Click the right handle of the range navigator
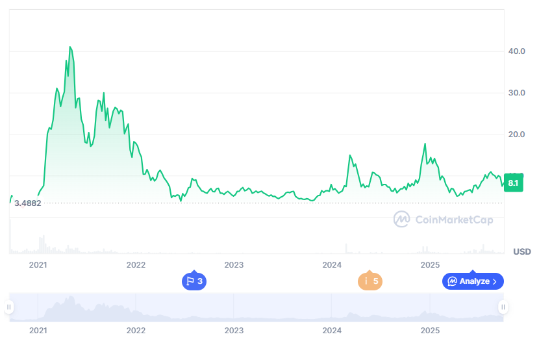This screenshot has height=343, width=539. click(503, 307)
